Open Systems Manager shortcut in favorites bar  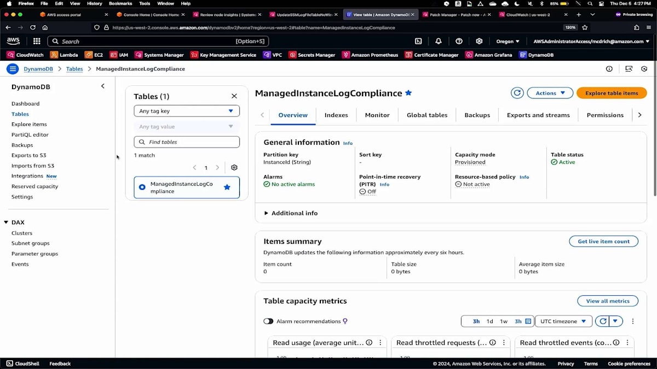point(159,55)
